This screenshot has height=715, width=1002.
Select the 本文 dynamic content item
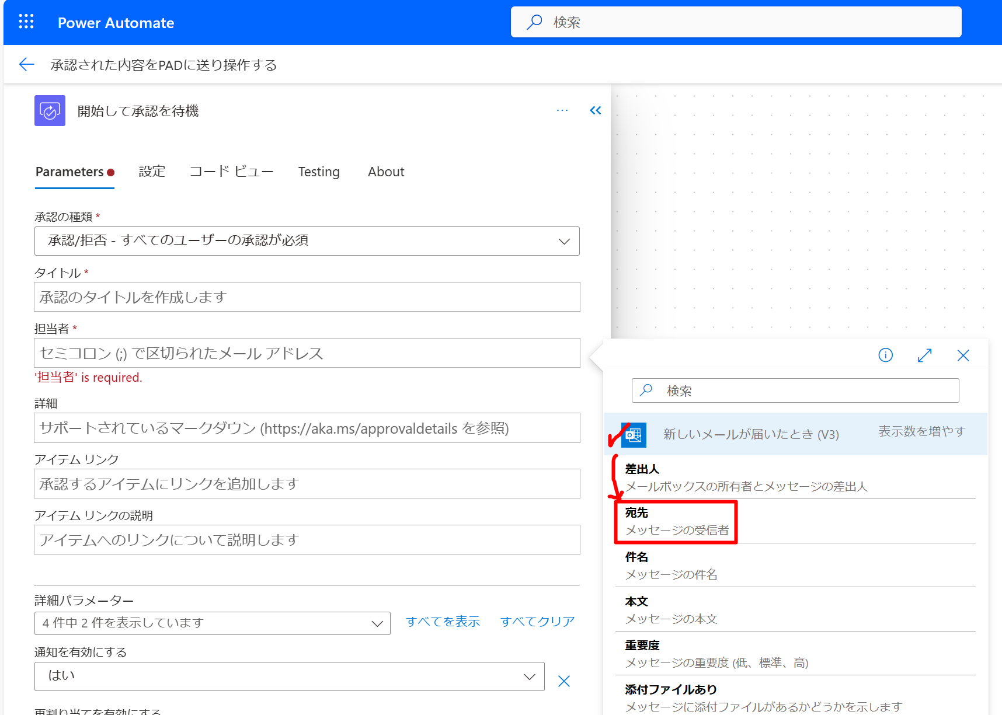(795, 610)
